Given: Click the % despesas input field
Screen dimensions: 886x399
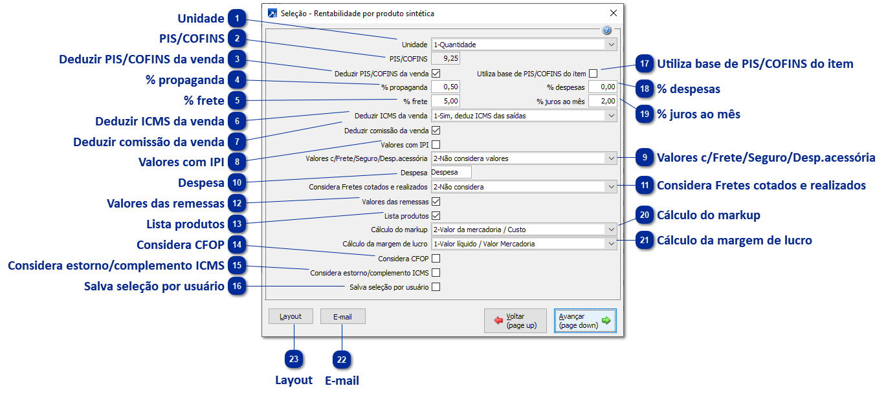Looking at the screenshot, I should click(603, 87).
